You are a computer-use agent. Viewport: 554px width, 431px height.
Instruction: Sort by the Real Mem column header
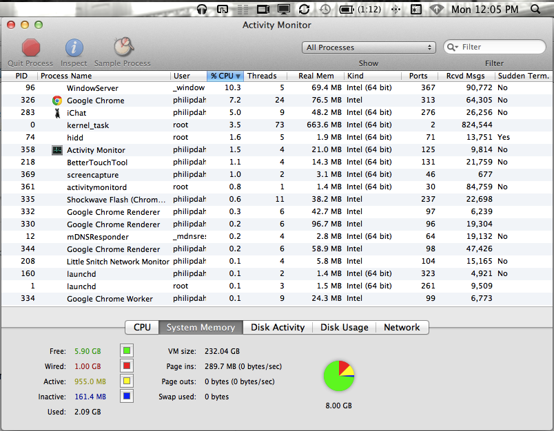pos(316,76)
